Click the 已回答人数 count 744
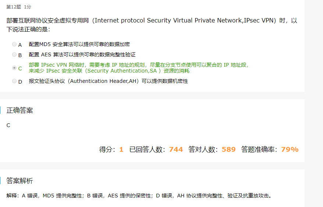Image resolution: width=323 pixels, height=207 pixels. click(x=176, y=149)
